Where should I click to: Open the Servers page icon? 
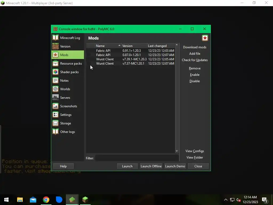[x=55, y=97]
